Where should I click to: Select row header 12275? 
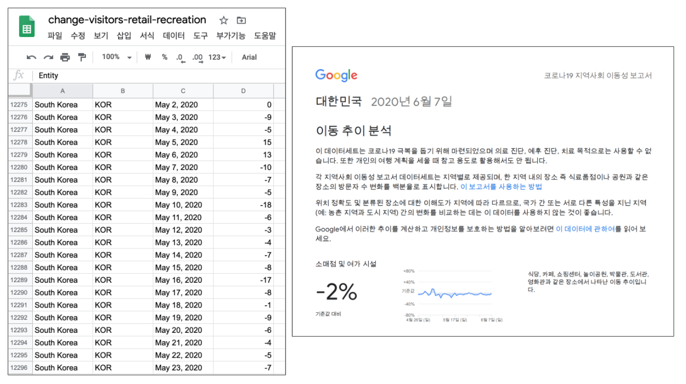(x=20, y=104)
